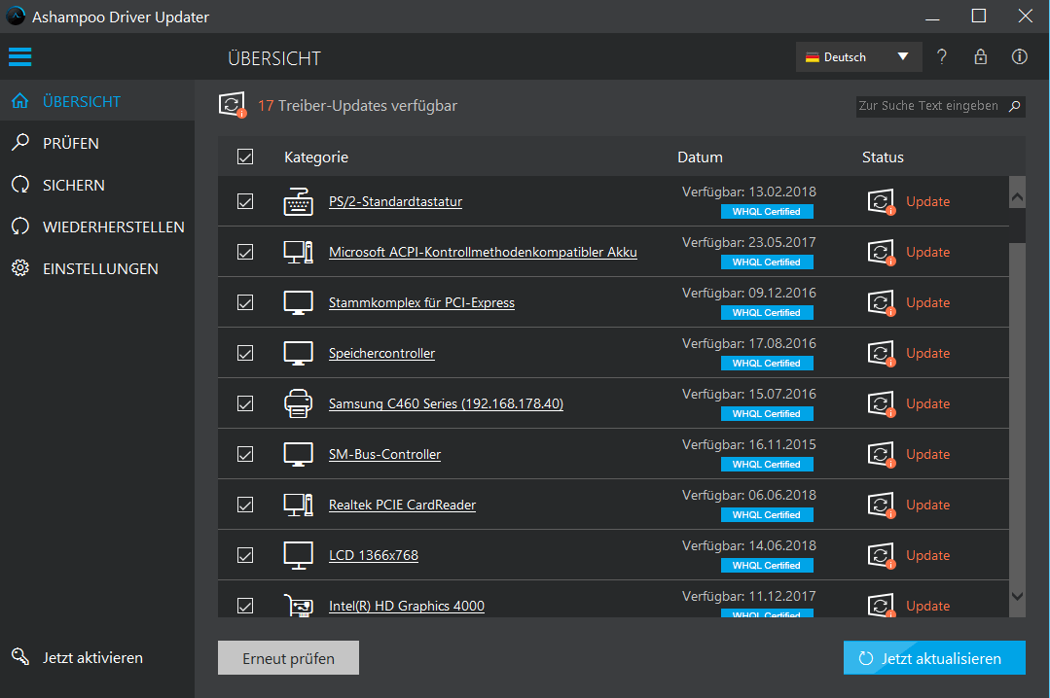The width and height of the screenshot is (1050, 698).
Task: Toggle the select-all checkbox in Kategorie header
Action: point(245,157)
